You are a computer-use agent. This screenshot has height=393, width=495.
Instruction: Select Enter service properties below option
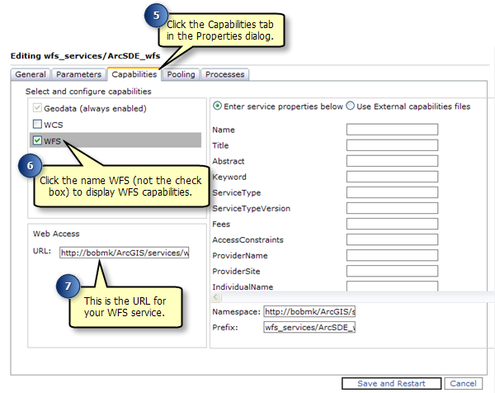[218, 106]
